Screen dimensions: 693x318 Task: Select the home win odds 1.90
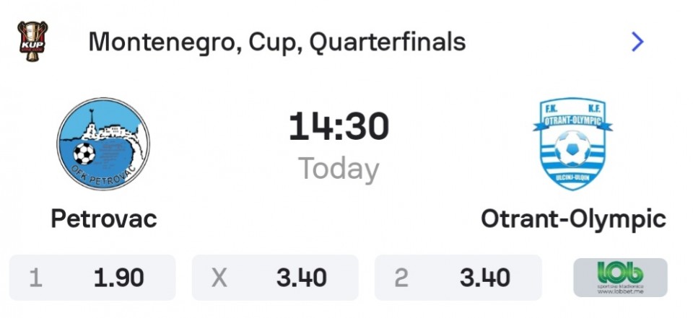coord(92,278)
